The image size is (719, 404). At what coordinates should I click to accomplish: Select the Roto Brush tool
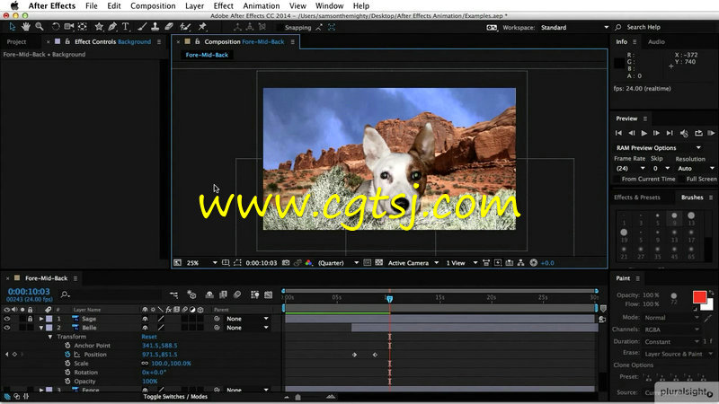(185, 27)
